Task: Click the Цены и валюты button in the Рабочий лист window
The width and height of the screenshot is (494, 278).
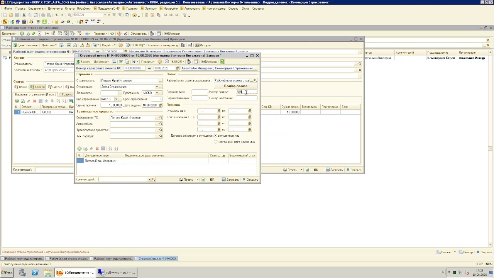Action: tap(26, 45)
